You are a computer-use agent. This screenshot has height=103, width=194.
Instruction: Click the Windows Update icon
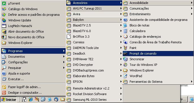(x=4, y=20)
